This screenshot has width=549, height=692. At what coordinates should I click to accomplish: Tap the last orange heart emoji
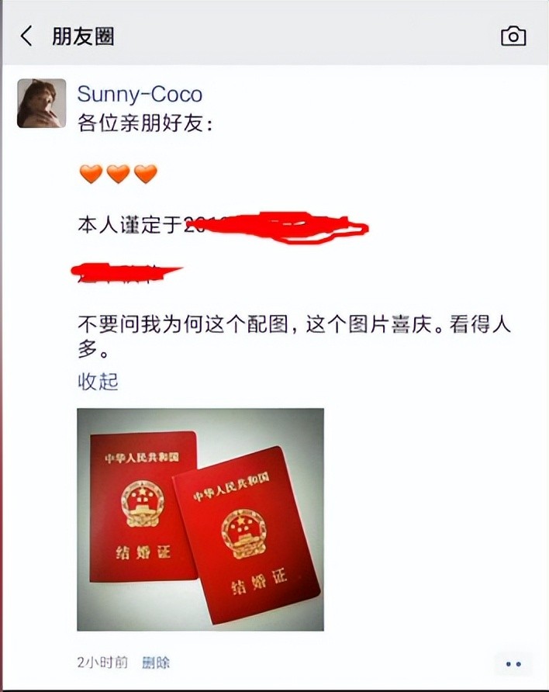click(146, 174)
